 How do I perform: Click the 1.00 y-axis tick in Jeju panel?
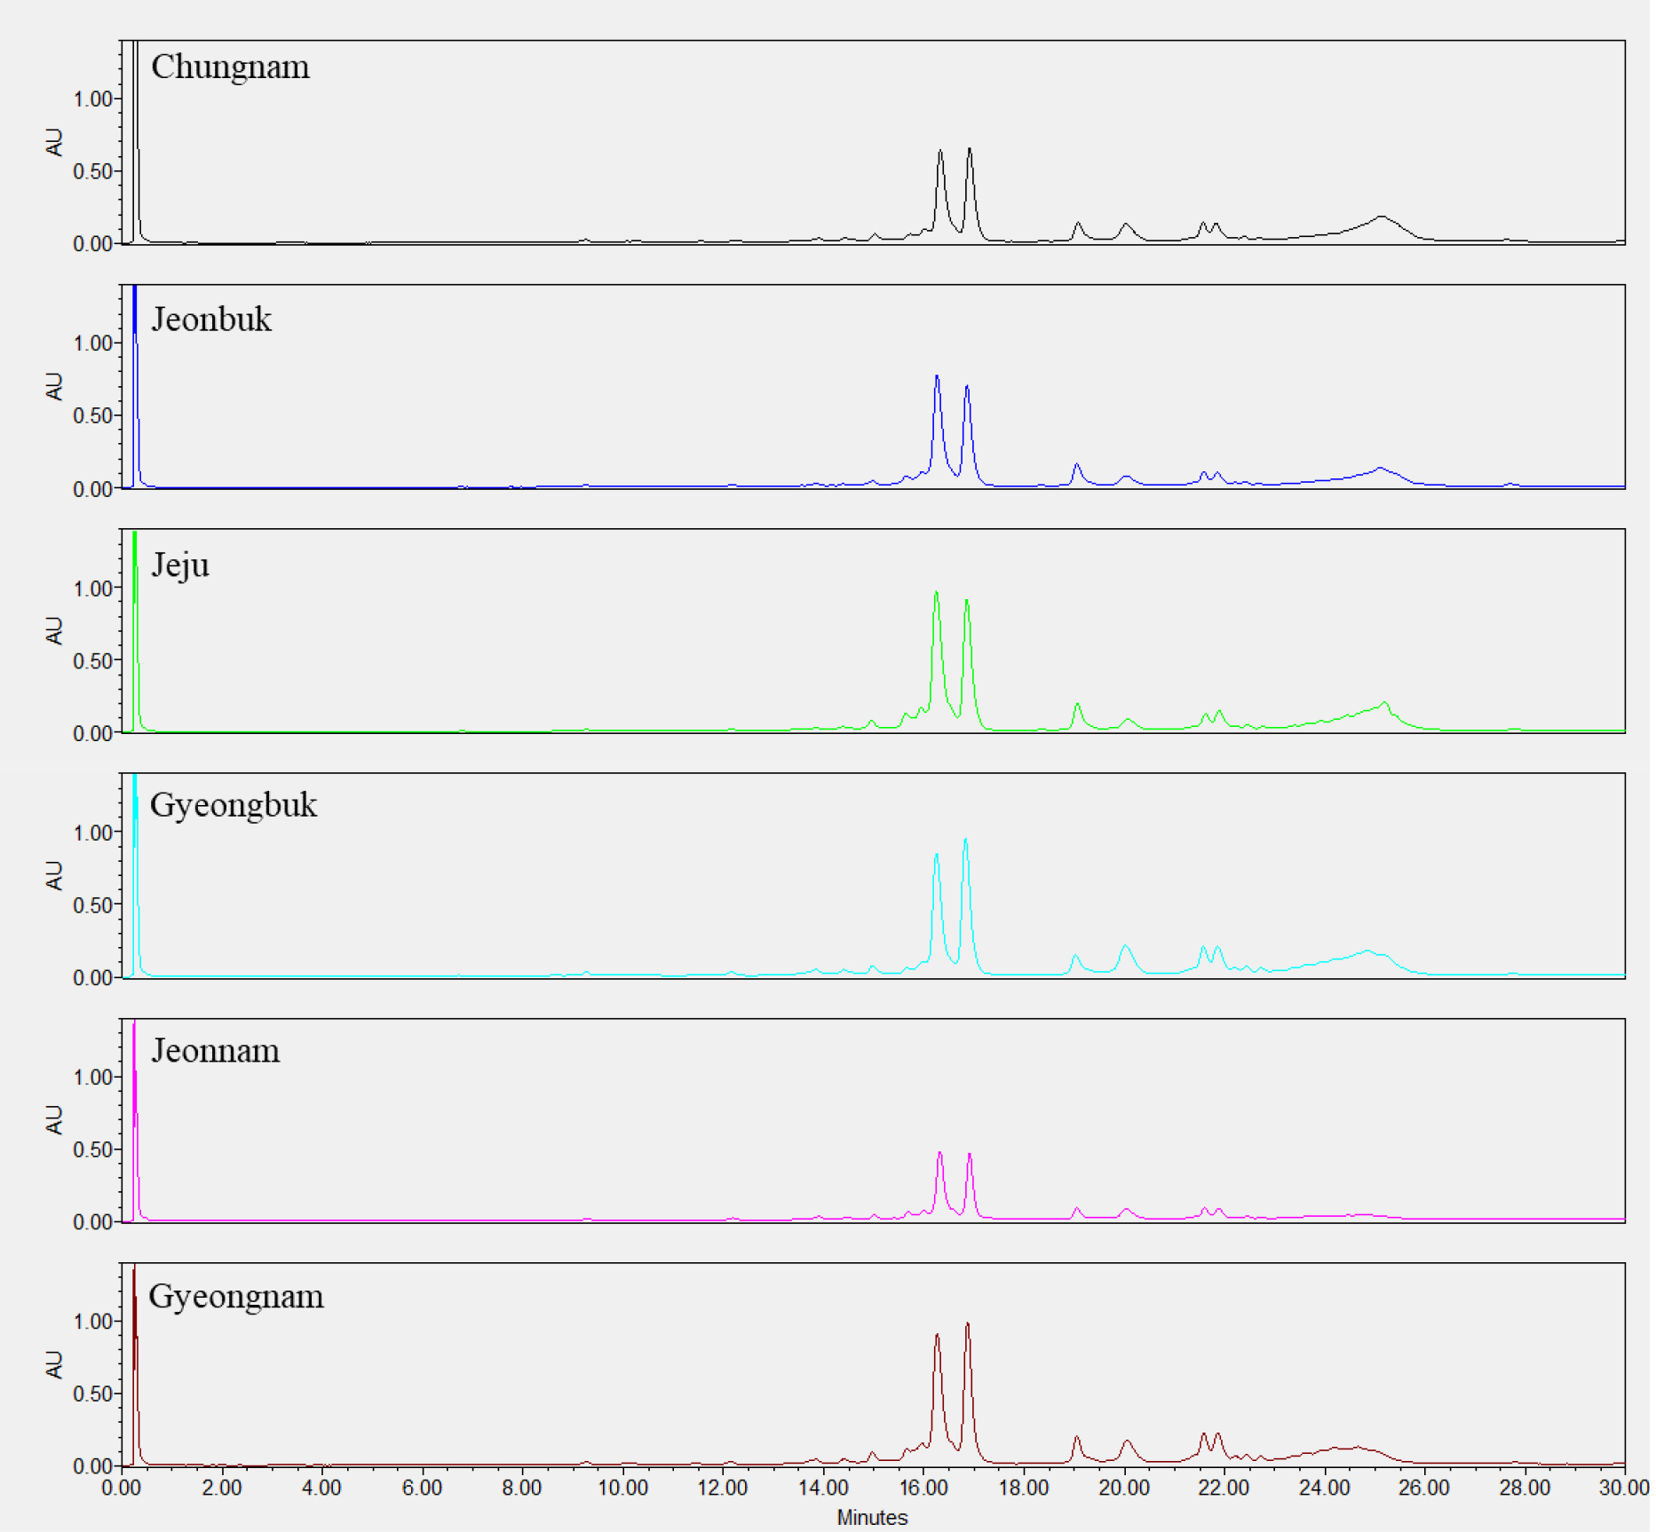[93, 589]
